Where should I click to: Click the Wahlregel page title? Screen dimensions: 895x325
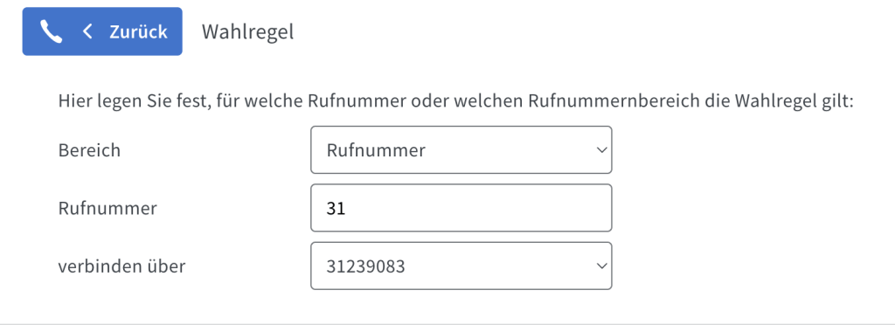click(x=247, y=32)
